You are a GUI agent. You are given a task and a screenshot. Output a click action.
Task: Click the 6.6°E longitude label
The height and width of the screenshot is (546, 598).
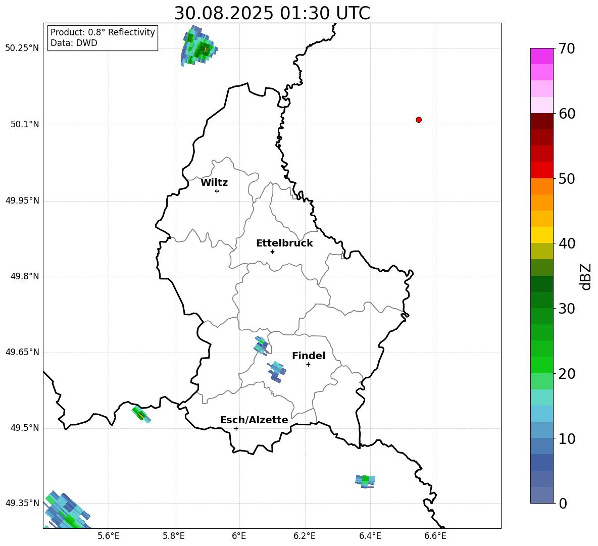[x=435, y=536]
